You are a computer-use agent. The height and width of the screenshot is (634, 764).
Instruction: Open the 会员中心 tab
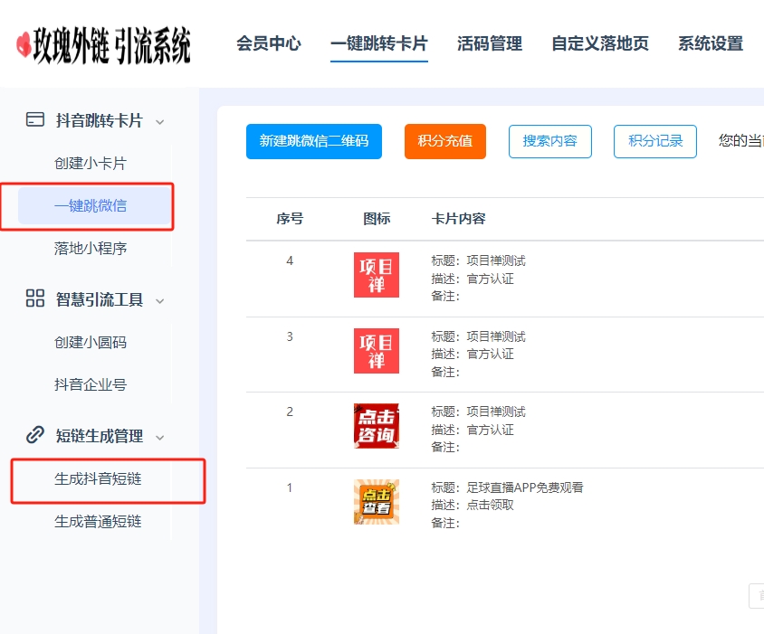pos(269,43)
